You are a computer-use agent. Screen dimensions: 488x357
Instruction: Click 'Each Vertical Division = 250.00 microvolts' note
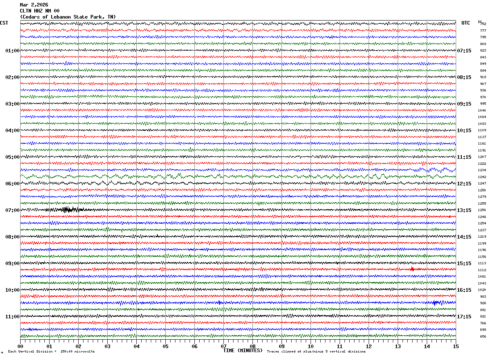(51, 351)
